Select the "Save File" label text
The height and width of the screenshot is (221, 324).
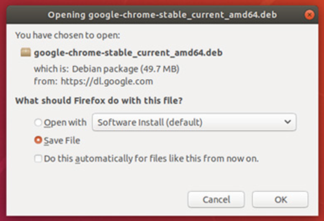click(x=62, y=141)
